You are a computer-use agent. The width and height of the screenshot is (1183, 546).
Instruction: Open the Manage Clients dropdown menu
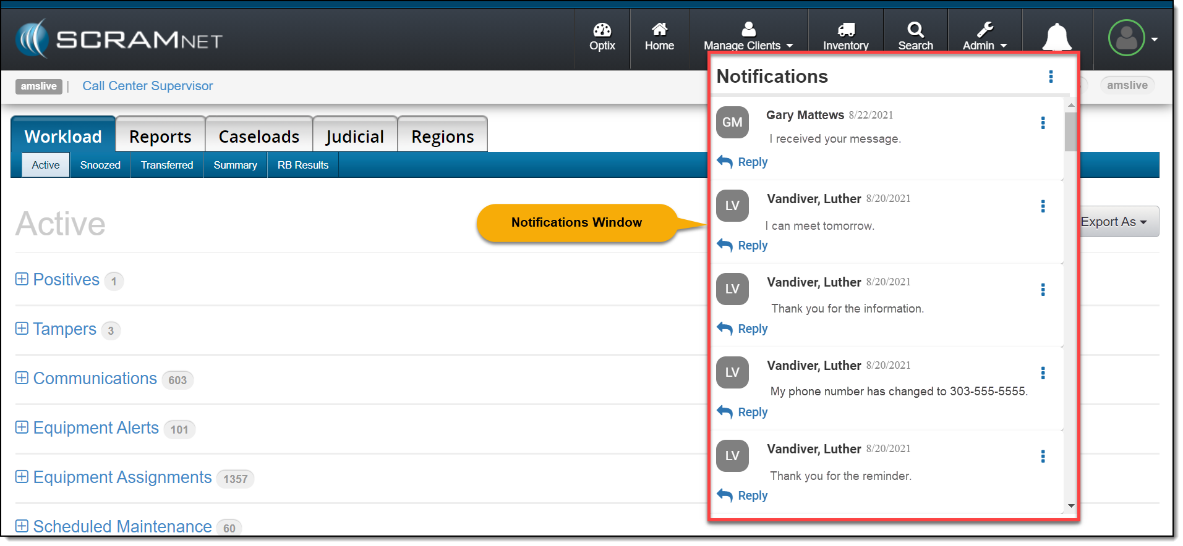tap(748, 37)
